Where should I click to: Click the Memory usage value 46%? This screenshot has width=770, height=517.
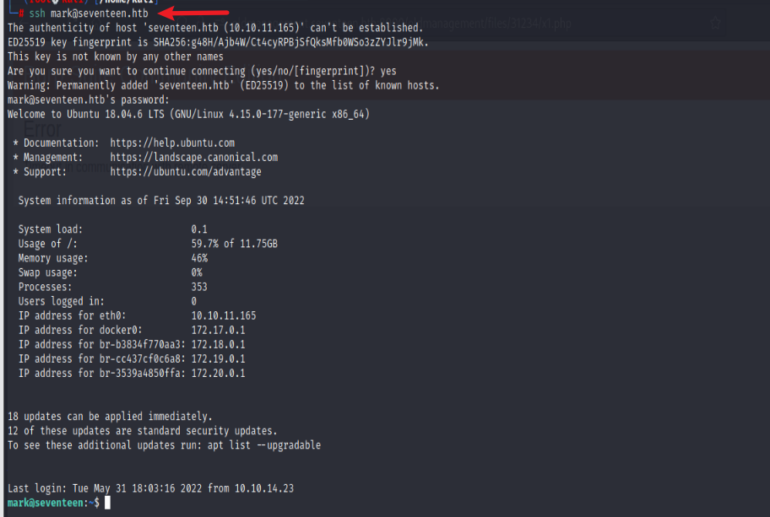199,258
